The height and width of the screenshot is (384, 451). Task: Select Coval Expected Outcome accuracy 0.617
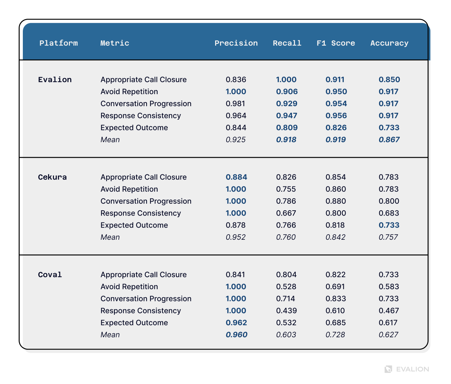388,323
